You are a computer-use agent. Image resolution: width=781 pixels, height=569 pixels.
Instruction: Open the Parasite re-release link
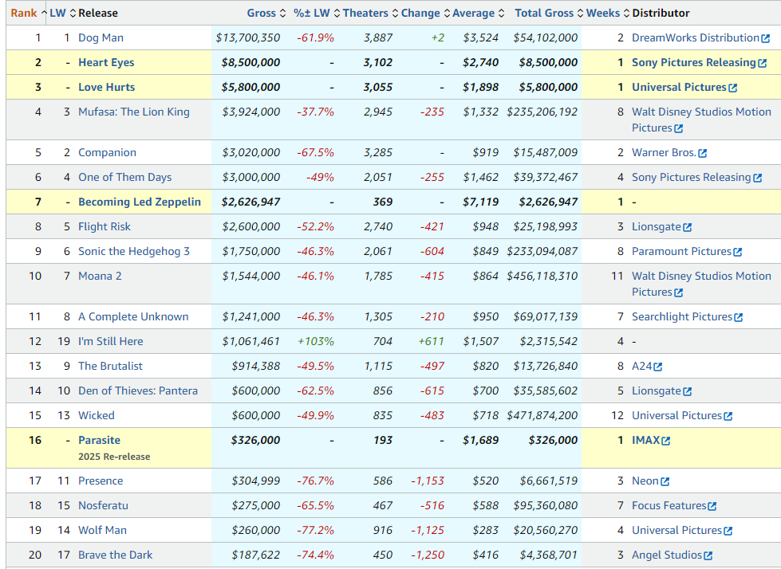(x=99, y=440)
